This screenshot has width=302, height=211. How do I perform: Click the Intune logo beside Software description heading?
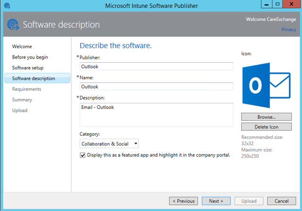pos(13,25)
